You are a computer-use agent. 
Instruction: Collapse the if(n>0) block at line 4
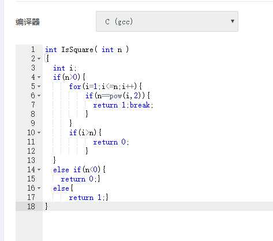[x=39, y=77]
